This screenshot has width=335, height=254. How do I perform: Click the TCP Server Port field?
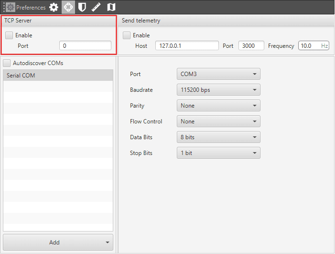coord(85,46)
